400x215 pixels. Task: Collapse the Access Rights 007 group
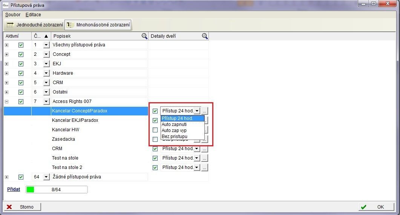click(6, 101)
